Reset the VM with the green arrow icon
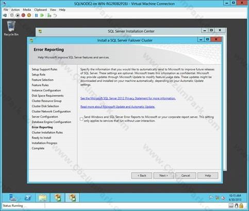The height and width of the screenshot is (211, 249). (42, 15)
